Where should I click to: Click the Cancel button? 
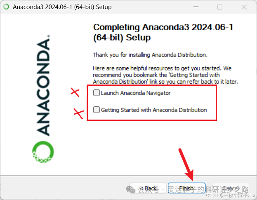point(231,188)
